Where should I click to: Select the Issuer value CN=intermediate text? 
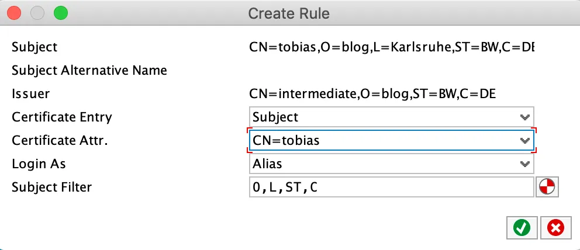[372, 93]
